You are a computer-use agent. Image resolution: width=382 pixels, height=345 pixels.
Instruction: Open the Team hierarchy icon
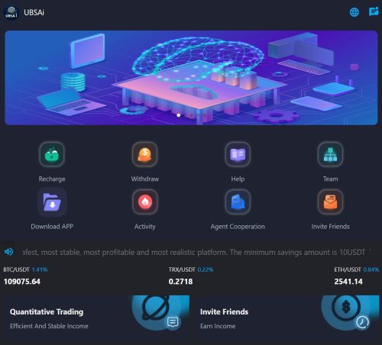click(330, 154)
